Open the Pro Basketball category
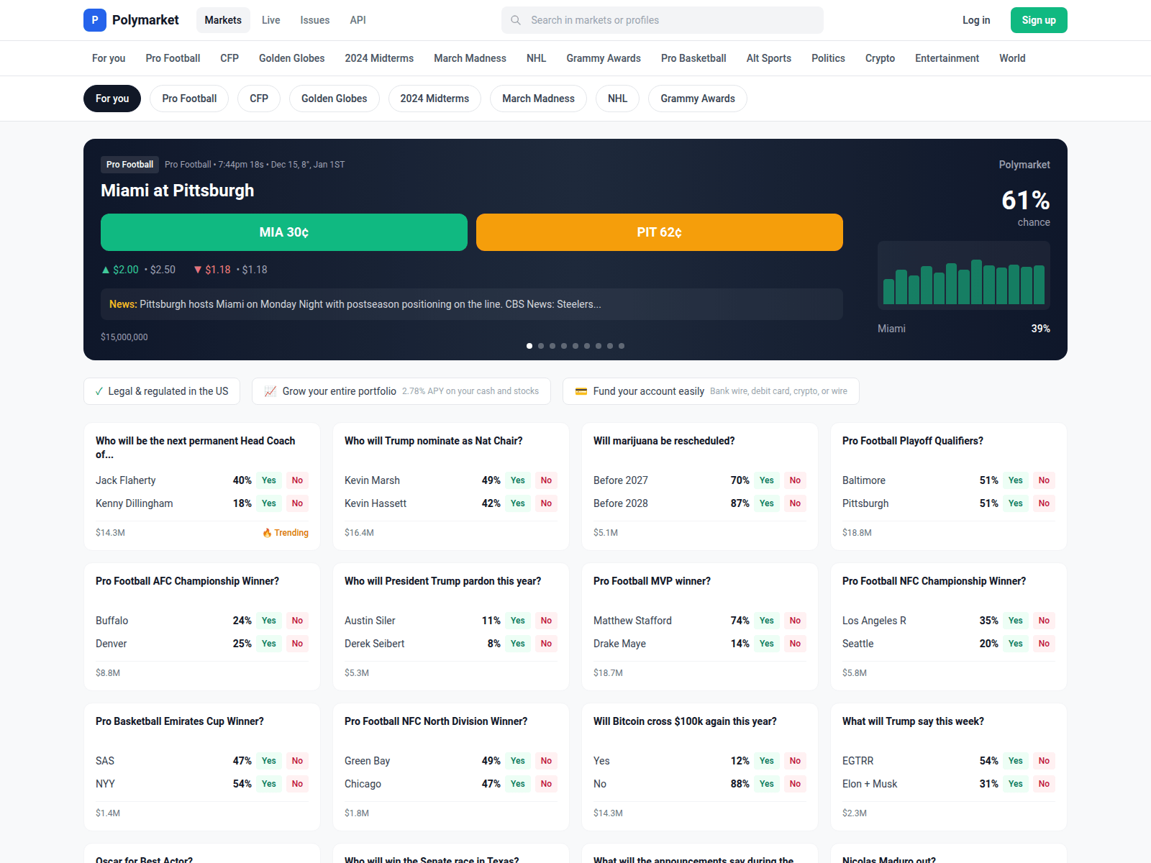 point(693,58)
